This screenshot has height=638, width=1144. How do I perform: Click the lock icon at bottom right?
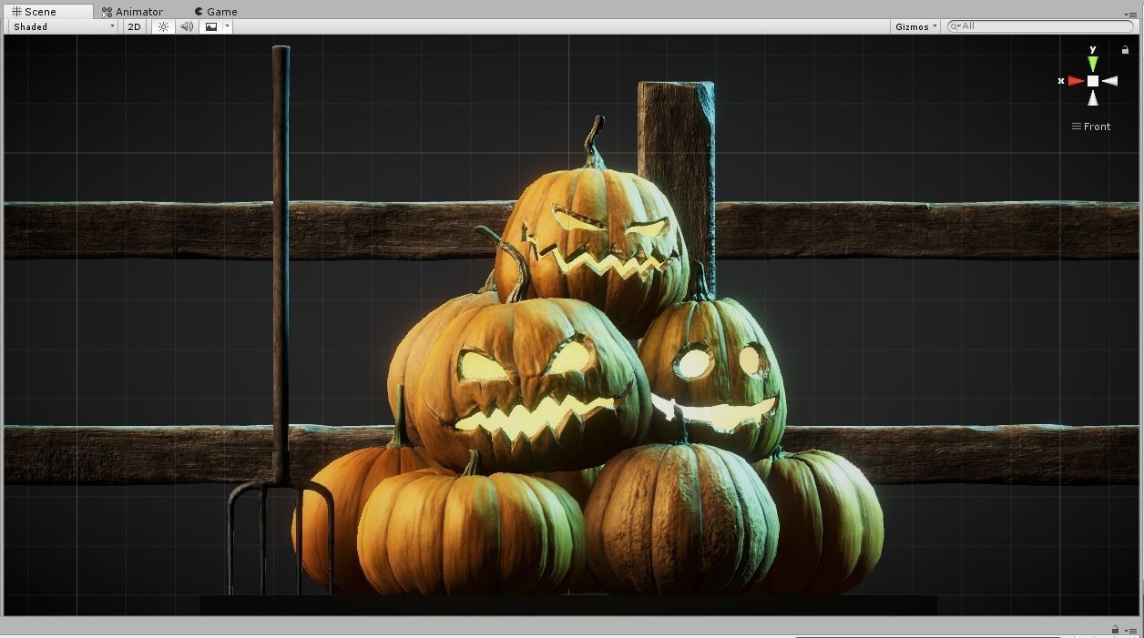tap(1115, 630)
